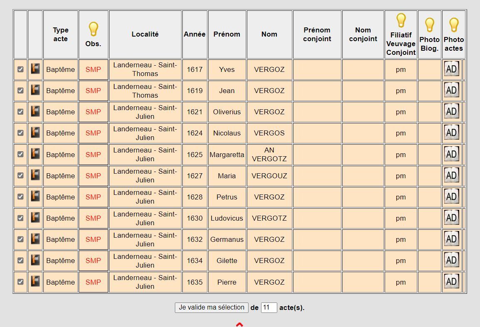
Task: Uncheck the Petrus 1628 row checkbox
Action: (20, 197)
